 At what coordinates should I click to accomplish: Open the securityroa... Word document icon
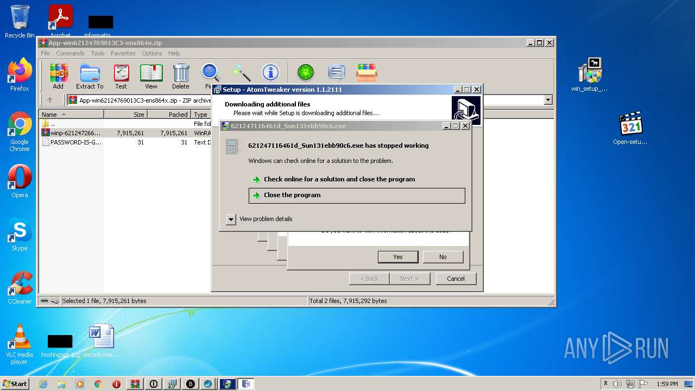tap(101, 341)
